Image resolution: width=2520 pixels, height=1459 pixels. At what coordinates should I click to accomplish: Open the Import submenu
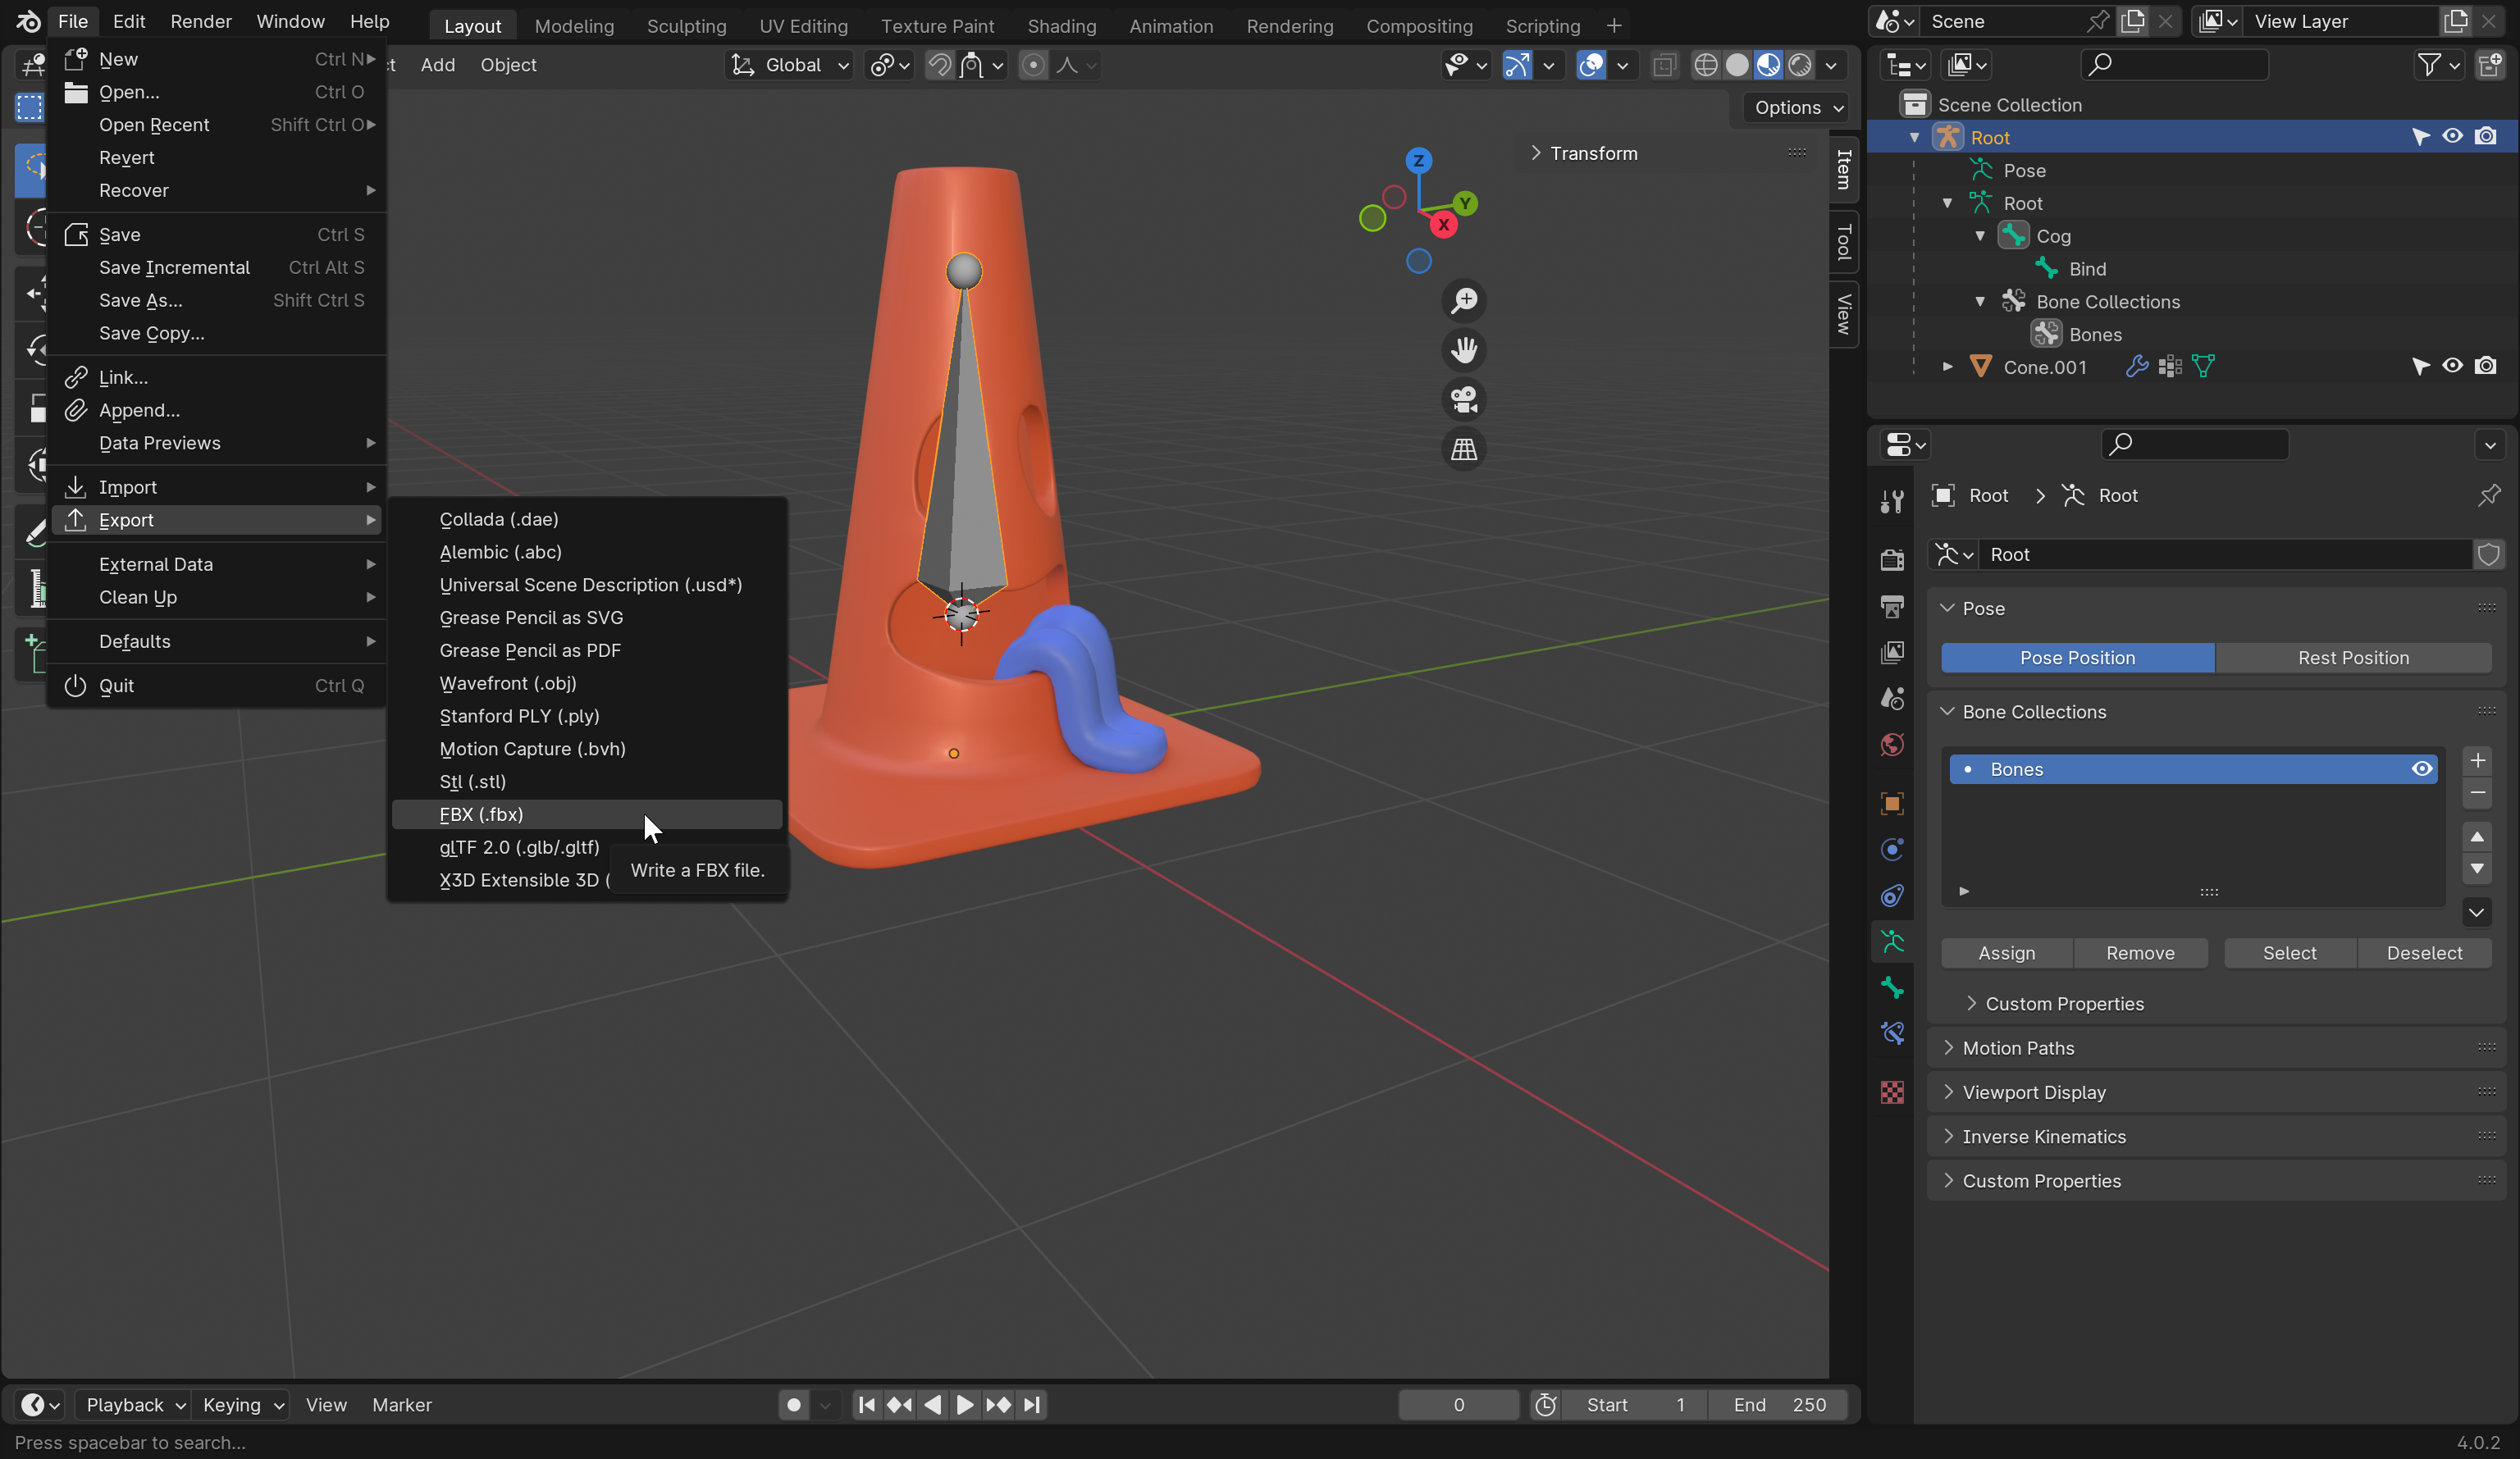(216, 487)
